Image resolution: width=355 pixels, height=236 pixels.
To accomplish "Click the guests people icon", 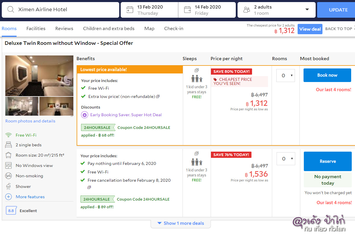I will click(x=246, y=10).
